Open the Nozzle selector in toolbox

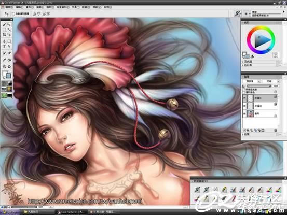point(9,95)
